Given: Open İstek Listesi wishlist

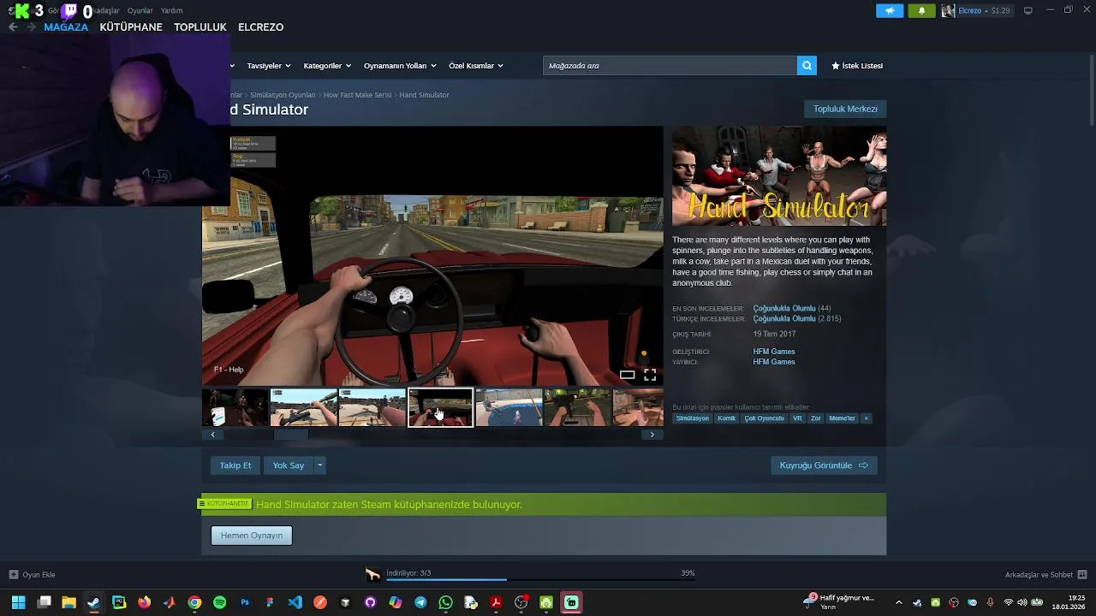Looking at the screenshot, I should coord(856,66).
